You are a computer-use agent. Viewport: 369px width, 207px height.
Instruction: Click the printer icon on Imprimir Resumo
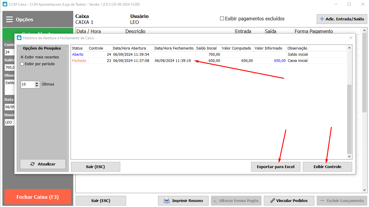click(x=167, y=201)
